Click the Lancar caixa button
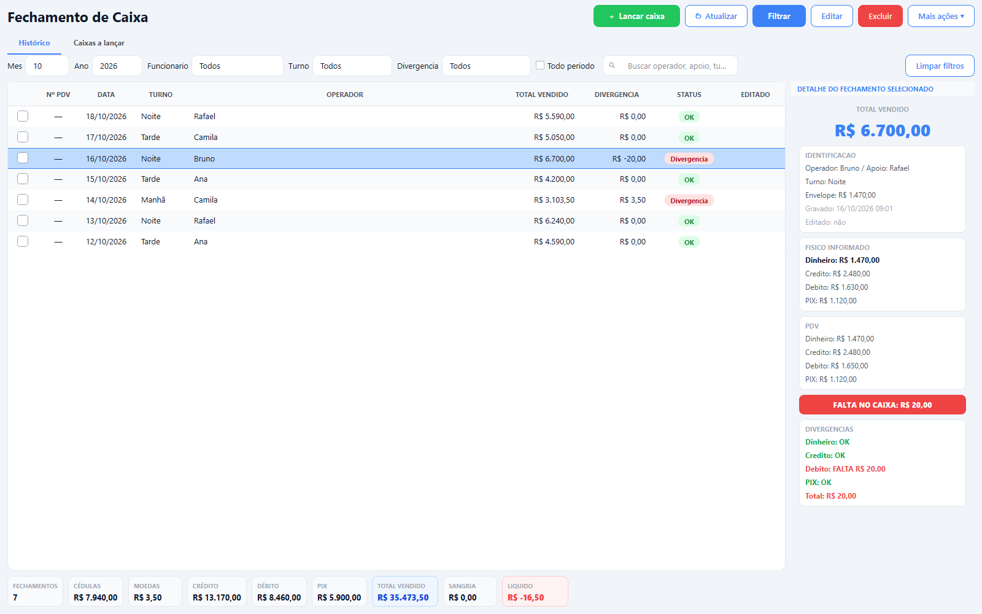 point(636,16)
